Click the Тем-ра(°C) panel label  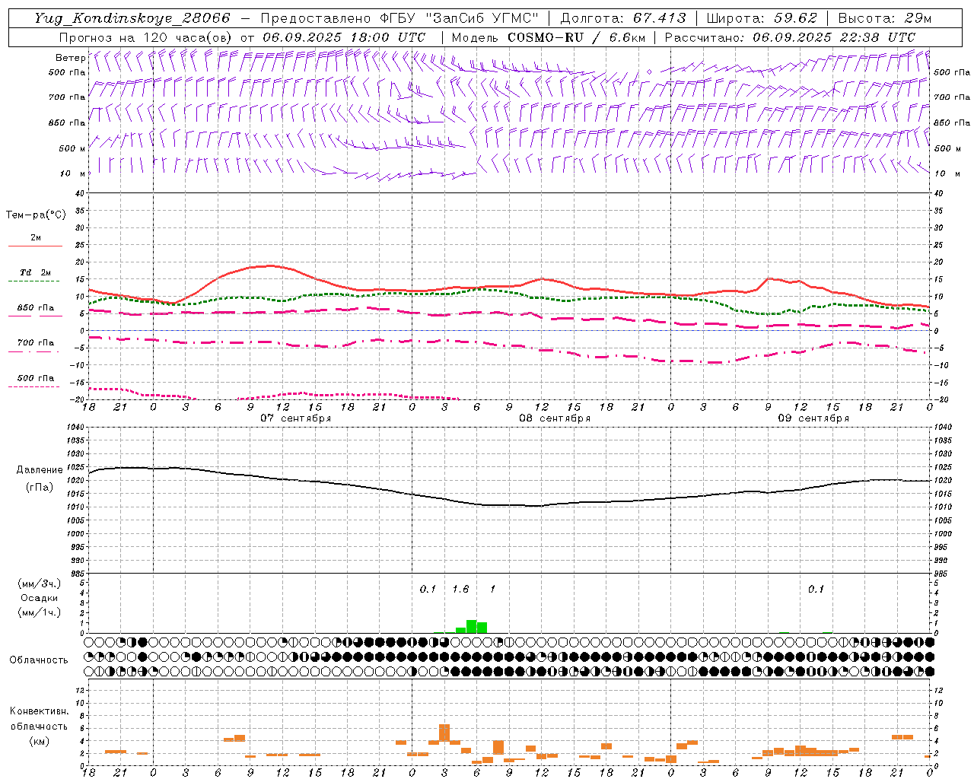(36, 215)
